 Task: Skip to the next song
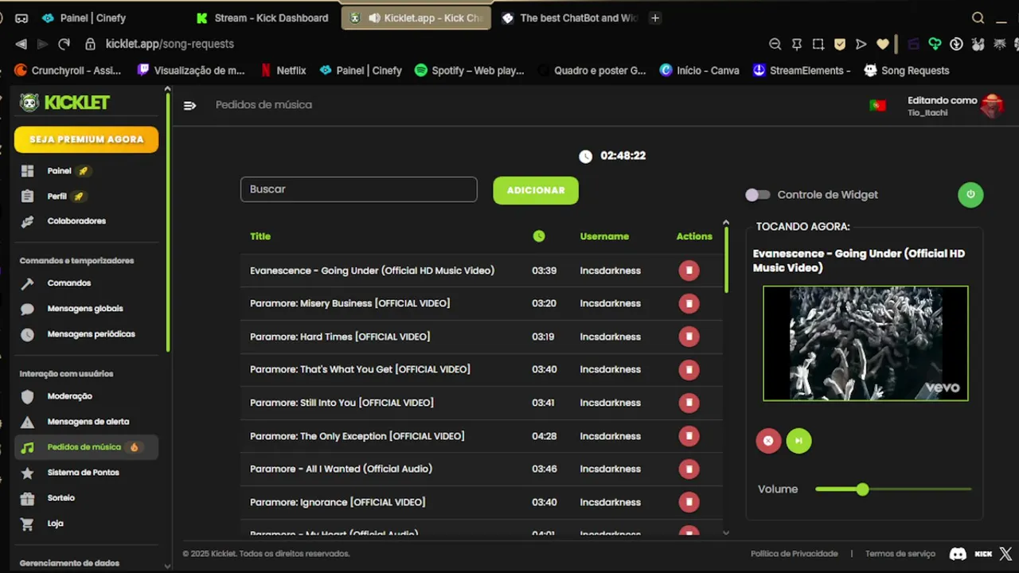click(798, 440)
